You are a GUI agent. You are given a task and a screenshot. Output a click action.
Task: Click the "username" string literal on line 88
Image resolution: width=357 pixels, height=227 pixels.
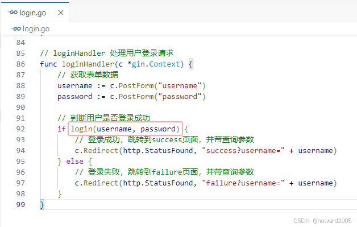pyautogui.click(x=180, y=86)
